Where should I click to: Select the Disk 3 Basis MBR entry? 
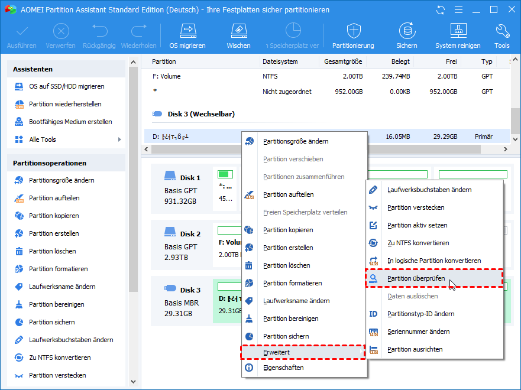[182, 302]
